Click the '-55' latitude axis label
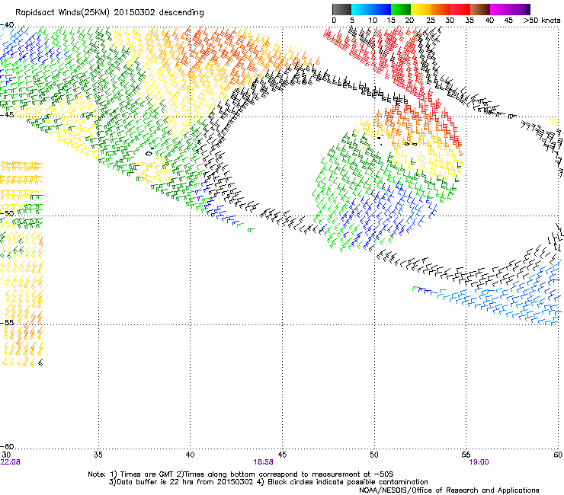Image resolution: width=564 pixels, height=495 pixels. coord(7,322)
